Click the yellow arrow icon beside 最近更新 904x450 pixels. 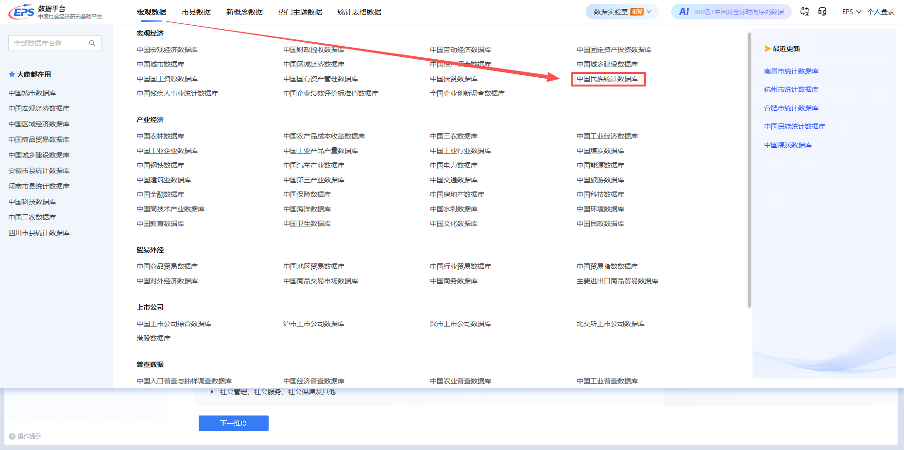tap(768, 48)
